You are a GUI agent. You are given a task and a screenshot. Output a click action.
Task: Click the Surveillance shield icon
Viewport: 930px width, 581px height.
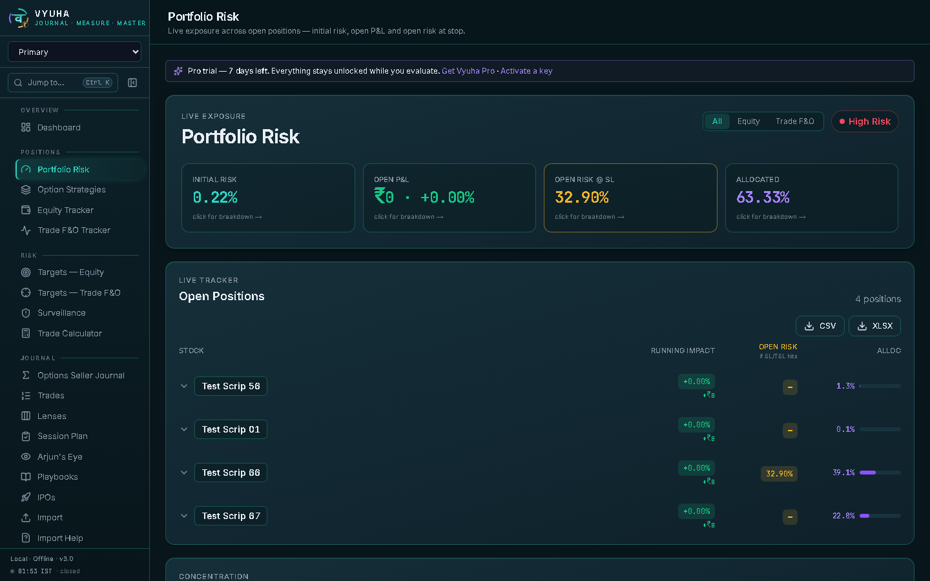click(x=26, y=313)
